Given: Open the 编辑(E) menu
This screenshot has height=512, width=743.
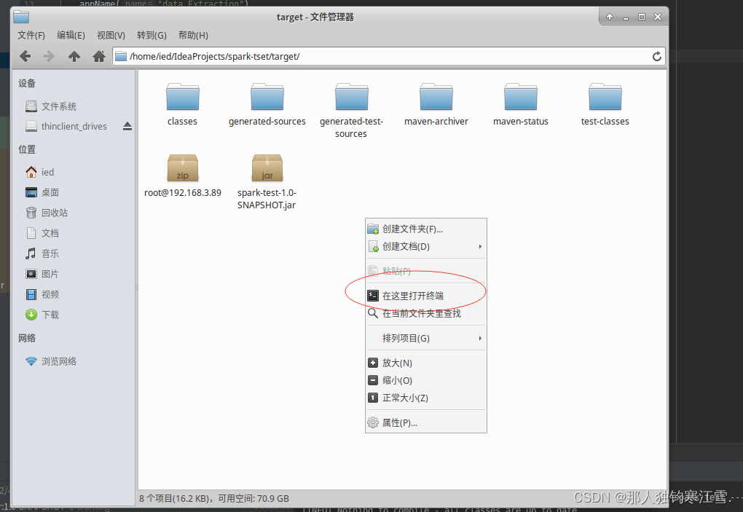Looking at the screenshot, I should tap(71, 35).
